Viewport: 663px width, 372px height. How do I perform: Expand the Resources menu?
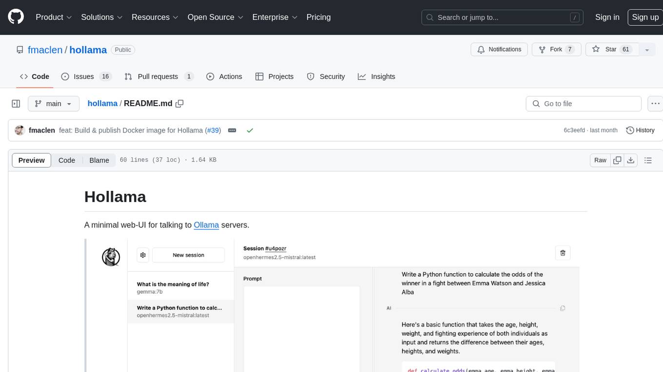tap(155, 17)
